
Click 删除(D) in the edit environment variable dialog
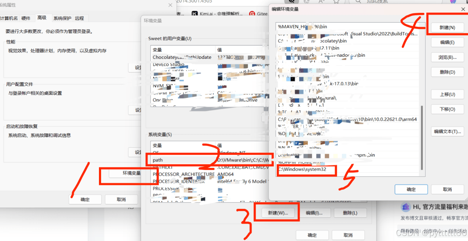pos(447,72)
